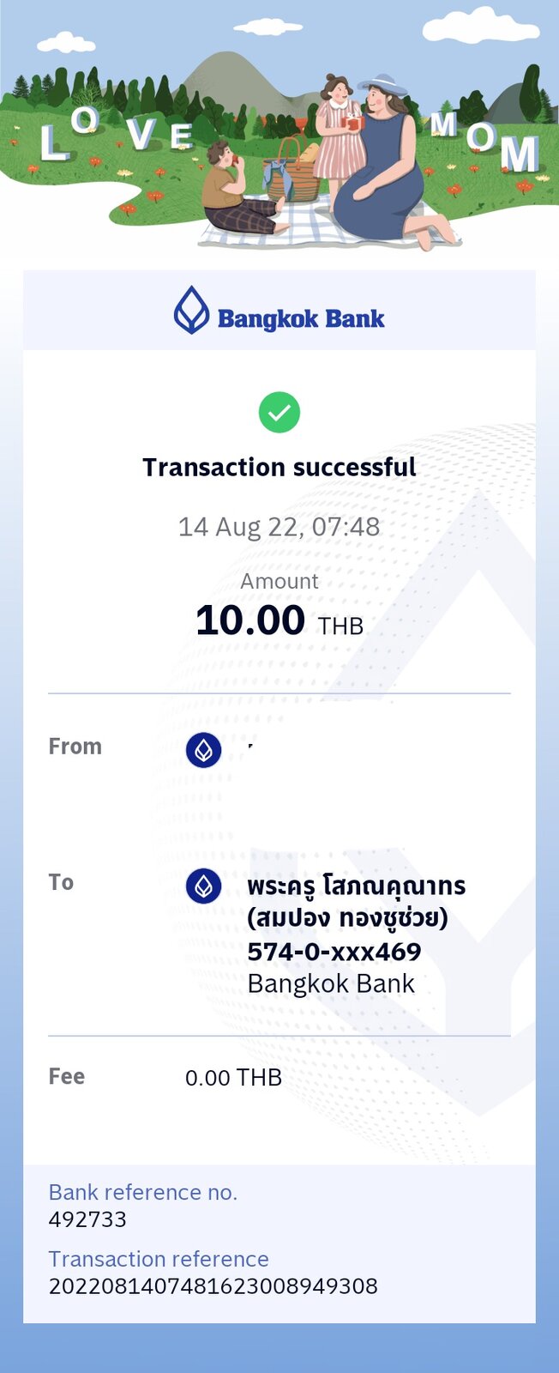
Task: Select the date 14 Aug 22, 07:48
Action: (x=279, y=527)
